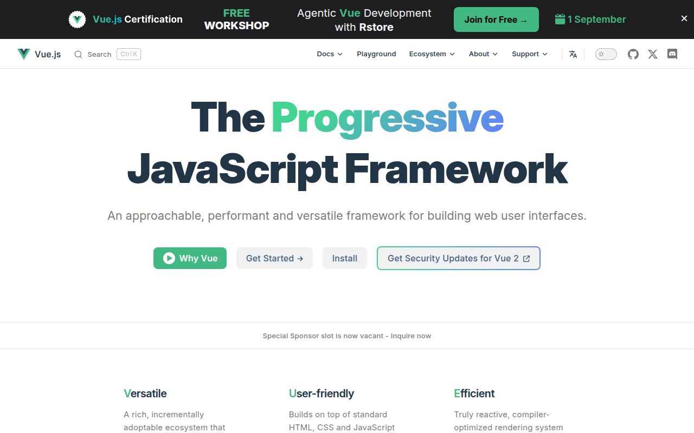
Task: Click the Vue.js logo in navbar
Action: tap(39, 54)
